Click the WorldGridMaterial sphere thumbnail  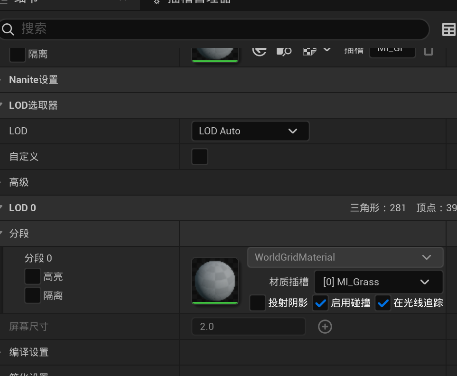point(215,280)
